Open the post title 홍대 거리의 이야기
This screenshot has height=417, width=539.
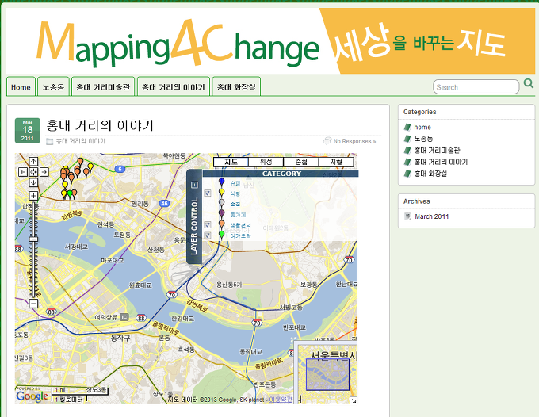click(100, 125)
